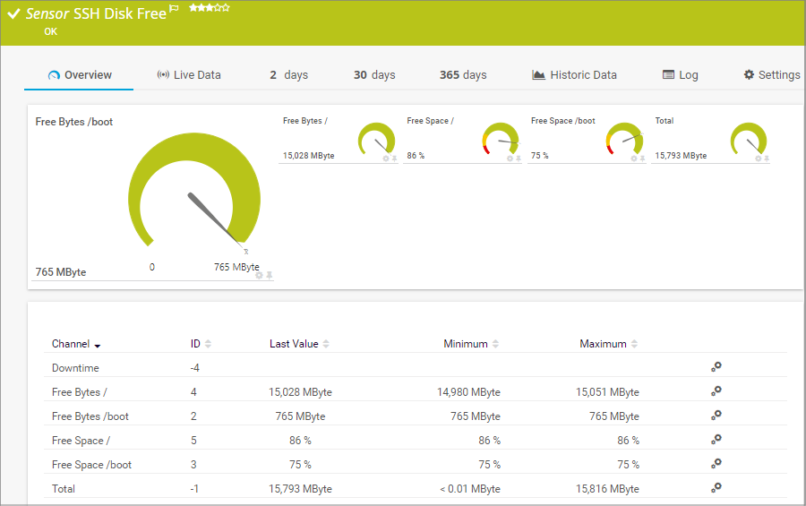The height and width of the screenshot is (506, 806).
Task: Toggle pin on the small Total gauge
Action: 767,159
